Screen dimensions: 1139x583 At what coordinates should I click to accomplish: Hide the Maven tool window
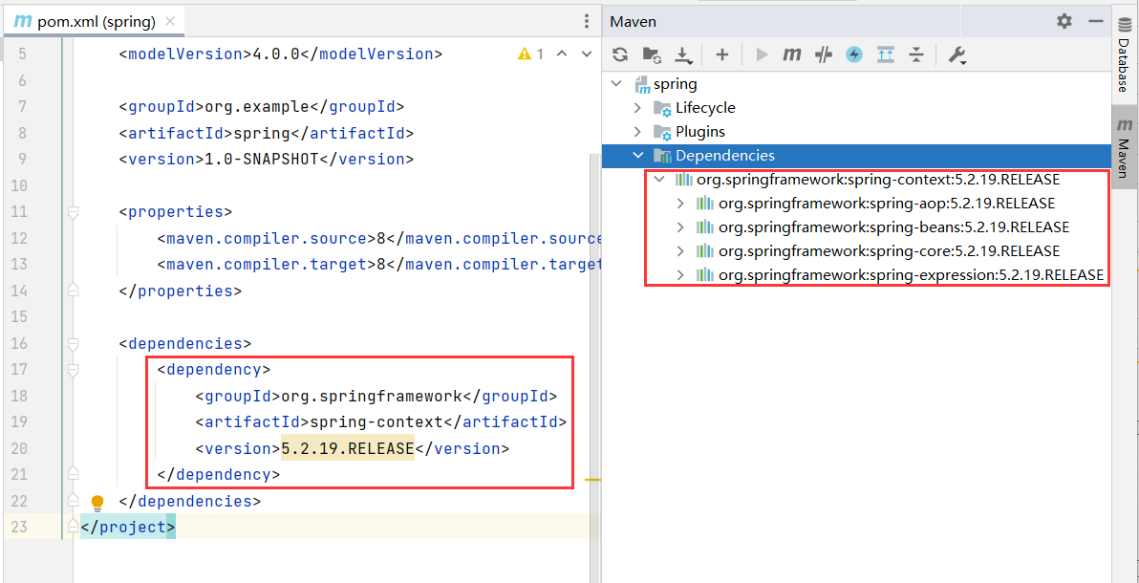pos(1096,21)
